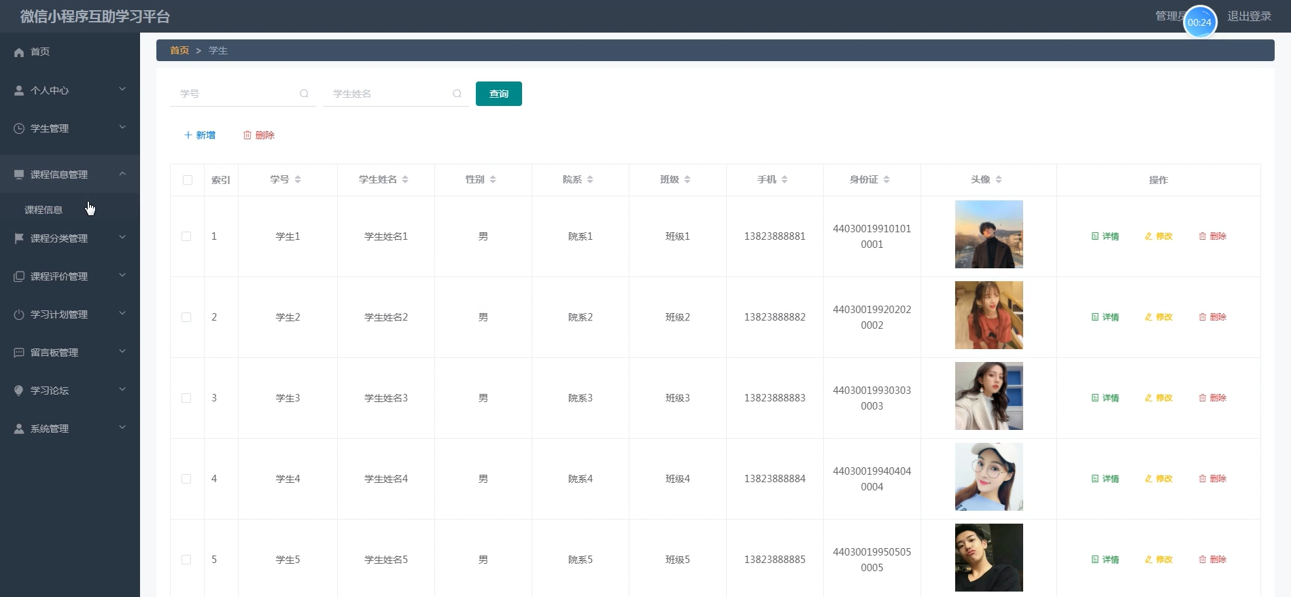Click the 学习论坛 lightbulb icon in the sidebar
This screenshot has height=597, width=1291.
19,391
